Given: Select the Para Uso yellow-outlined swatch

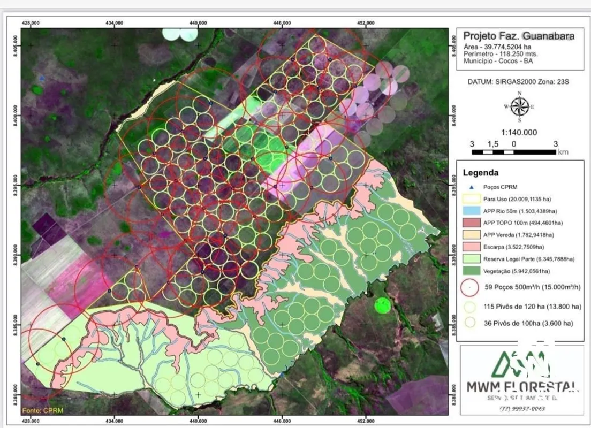Looking at the screenshot, I should (x=469, y=199).
